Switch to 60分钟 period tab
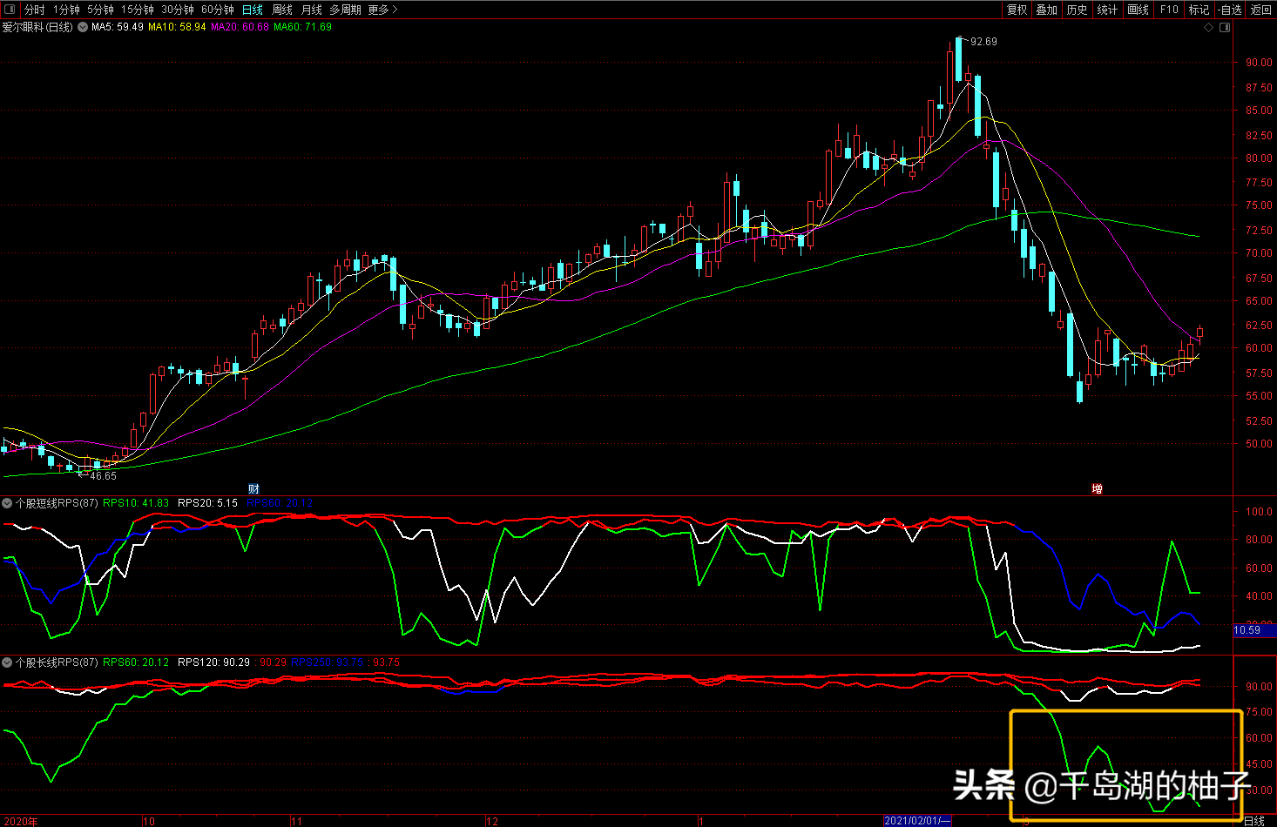 click(x=218, y=10)
